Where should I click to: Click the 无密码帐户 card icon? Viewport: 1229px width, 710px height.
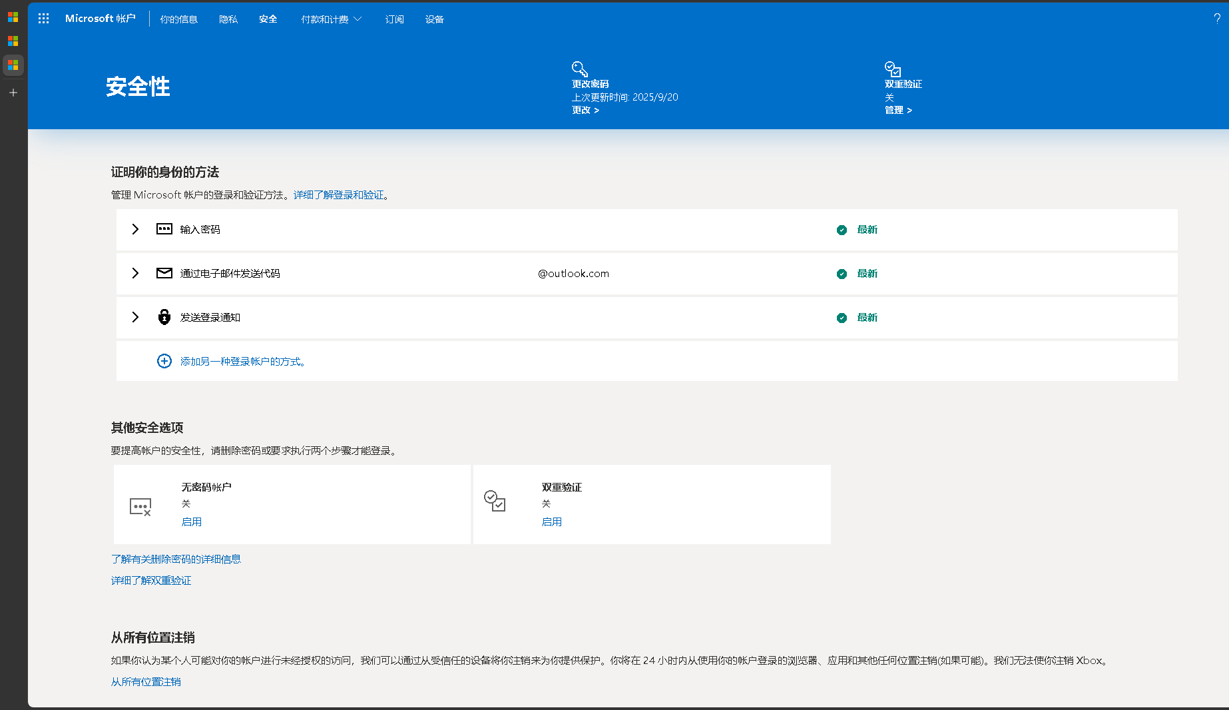[x=140, y=507]
